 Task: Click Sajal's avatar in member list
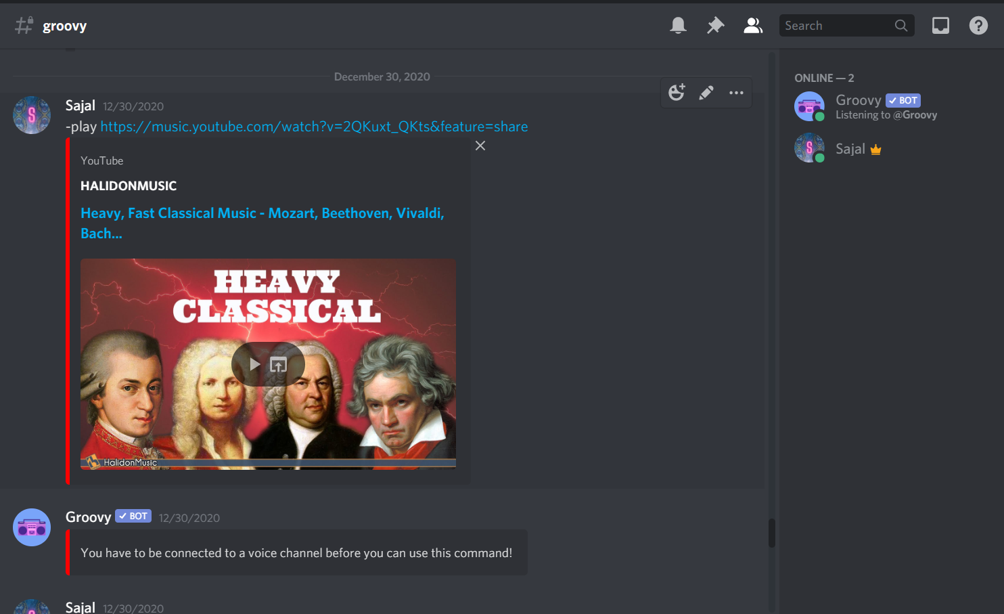(809, 148)
